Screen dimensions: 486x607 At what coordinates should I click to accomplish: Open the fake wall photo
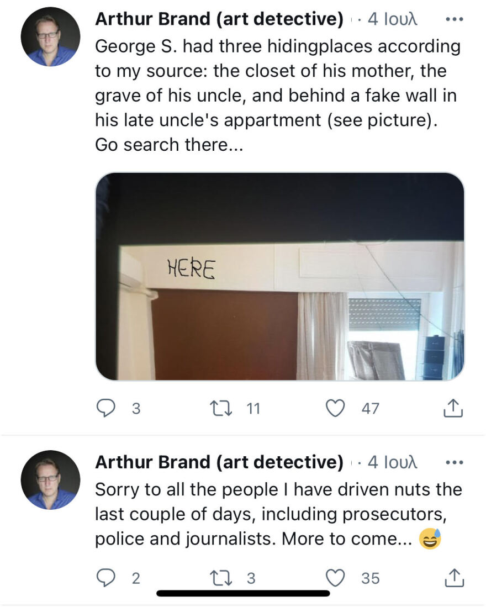tap(279, 276)
